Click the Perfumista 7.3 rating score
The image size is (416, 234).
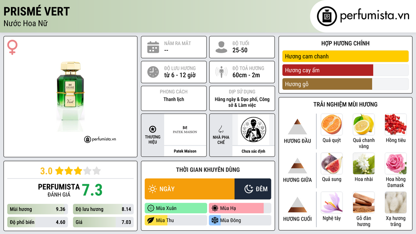pos(92,190)
